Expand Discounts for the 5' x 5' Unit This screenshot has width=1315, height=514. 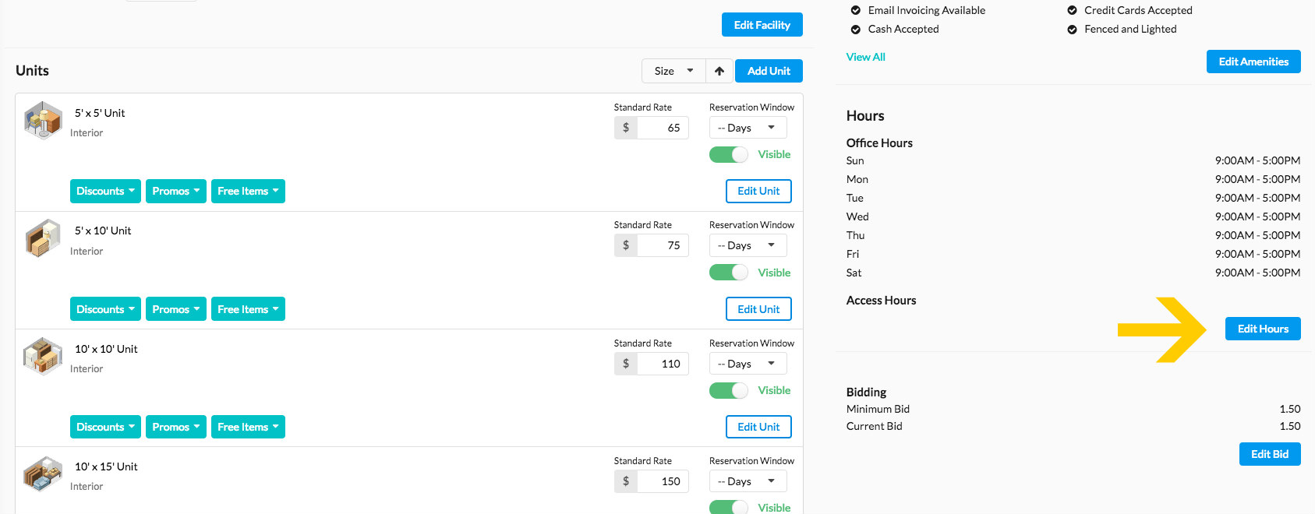coord(105,191)
